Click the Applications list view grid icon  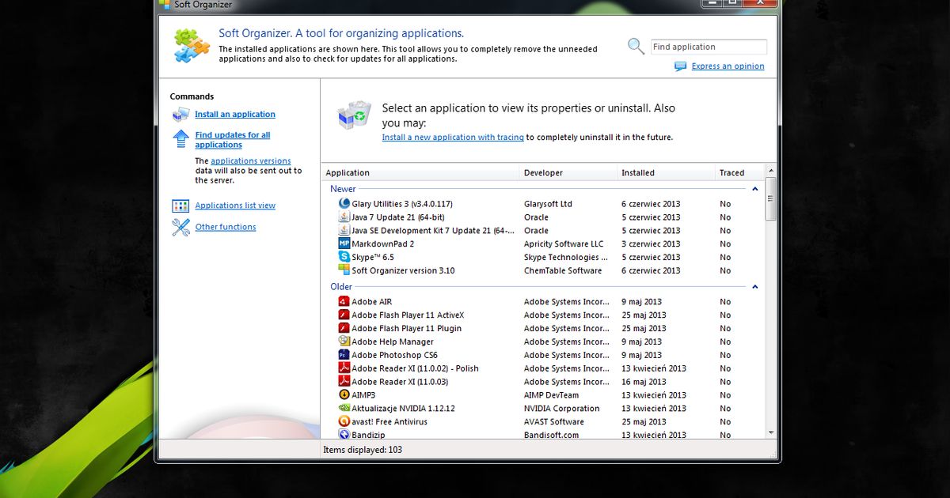click(180, 205)
